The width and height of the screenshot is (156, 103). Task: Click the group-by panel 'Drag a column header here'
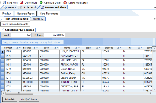click(33, 42)
